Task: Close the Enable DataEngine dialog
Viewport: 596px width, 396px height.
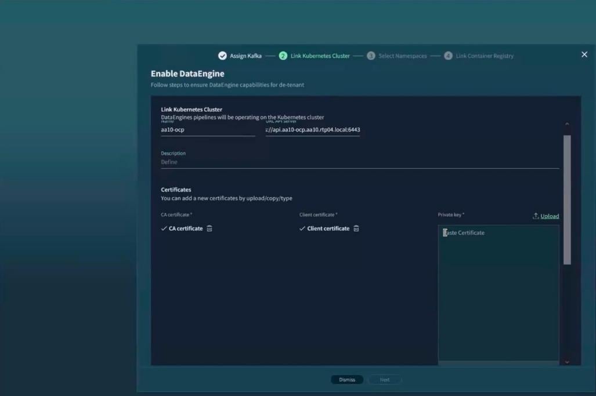Action: coord(584,55)
